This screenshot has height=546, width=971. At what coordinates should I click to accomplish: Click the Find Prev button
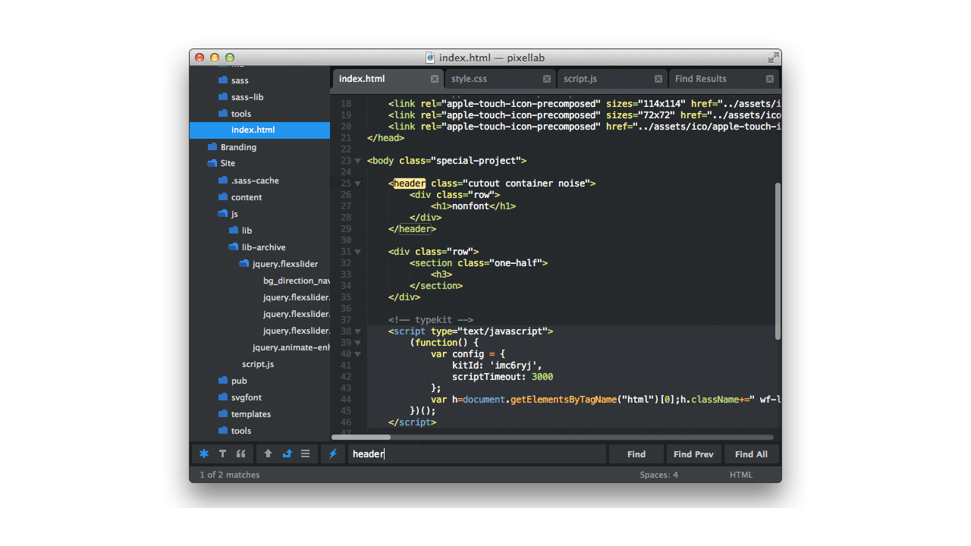pyautogui.click(x=693, y=453)
